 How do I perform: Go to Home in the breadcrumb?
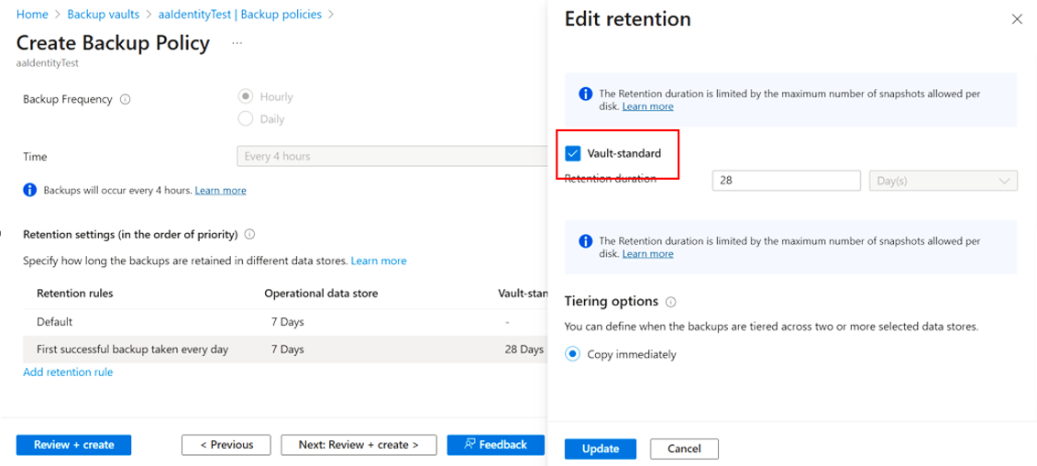tap(32, 15)
